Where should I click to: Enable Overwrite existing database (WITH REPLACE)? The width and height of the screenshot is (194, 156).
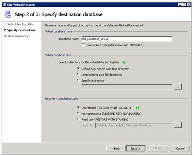pyautogui.click(x=83, y=45)
